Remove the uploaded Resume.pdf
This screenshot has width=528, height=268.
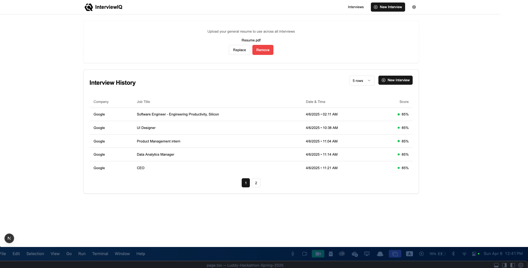263,50
